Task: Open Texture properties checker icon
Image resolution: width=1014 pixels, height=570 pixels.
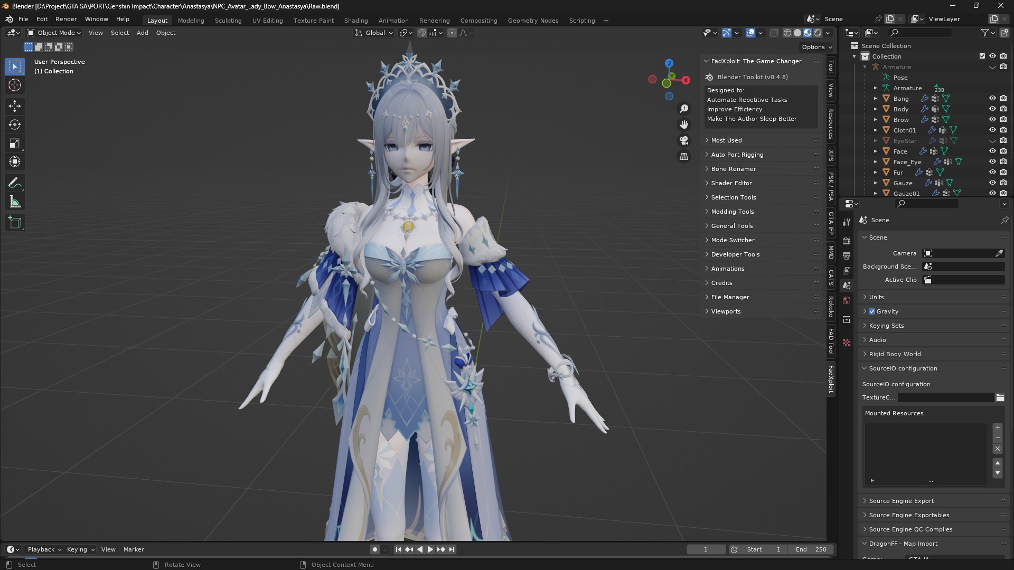Action: (847, 343)
